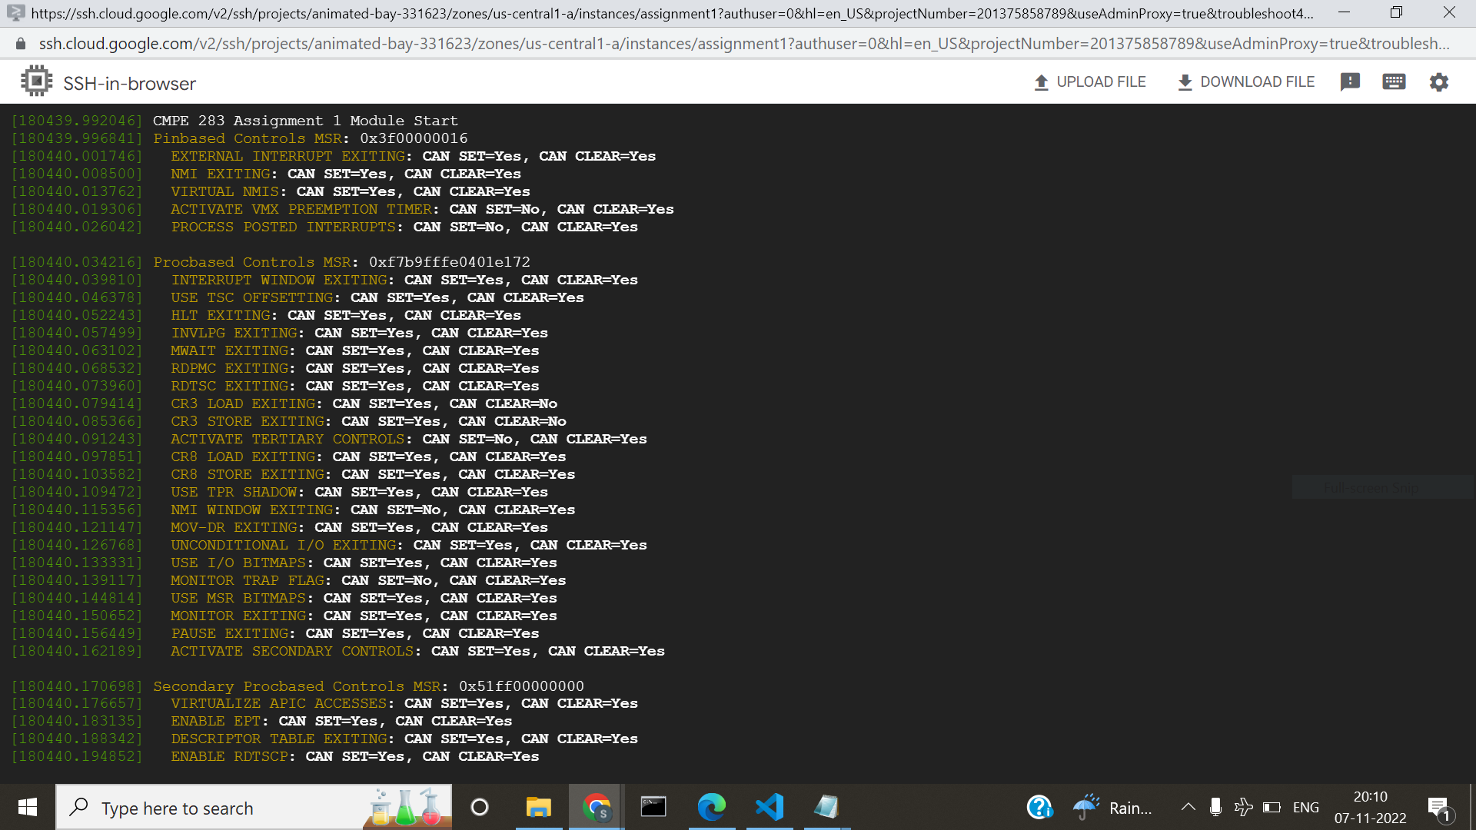
Task: Toggle airplane mode in the system tray
Action: point(1243,807)
